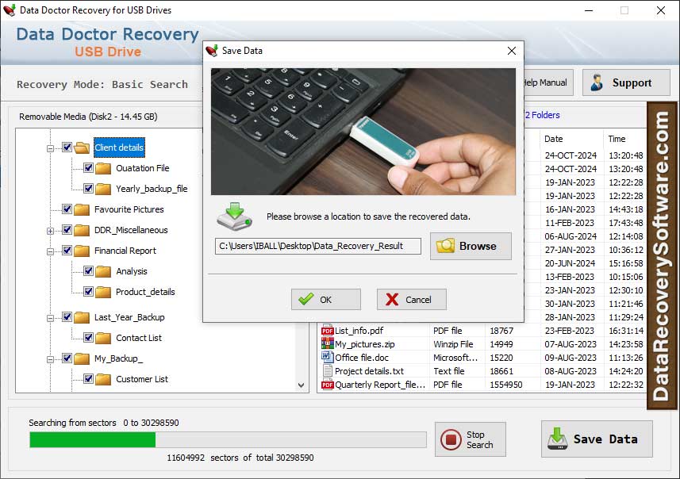
Task: Click the Favourite Pictures folder icon
Action: click(x=82, y=209)
